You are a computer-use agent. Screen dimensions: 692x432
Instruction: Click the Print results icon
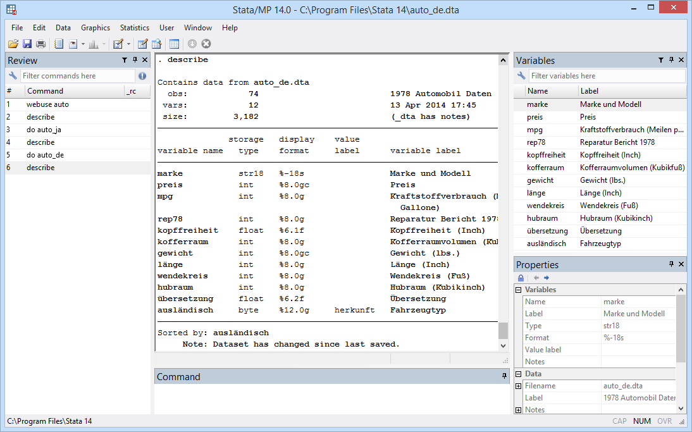click(40, 44)
